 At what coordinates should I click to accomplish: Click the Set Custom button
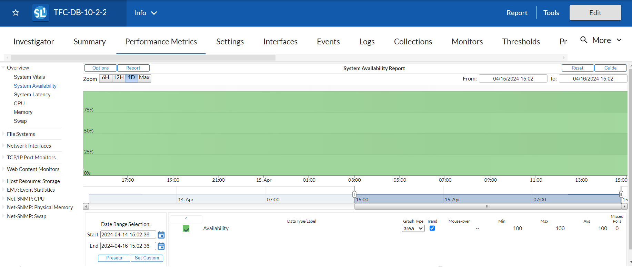147,258
